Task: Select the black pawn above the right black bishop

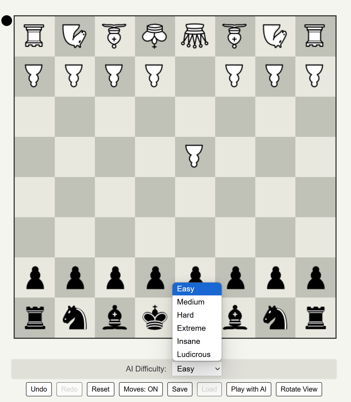Action: tap(236, 278)
